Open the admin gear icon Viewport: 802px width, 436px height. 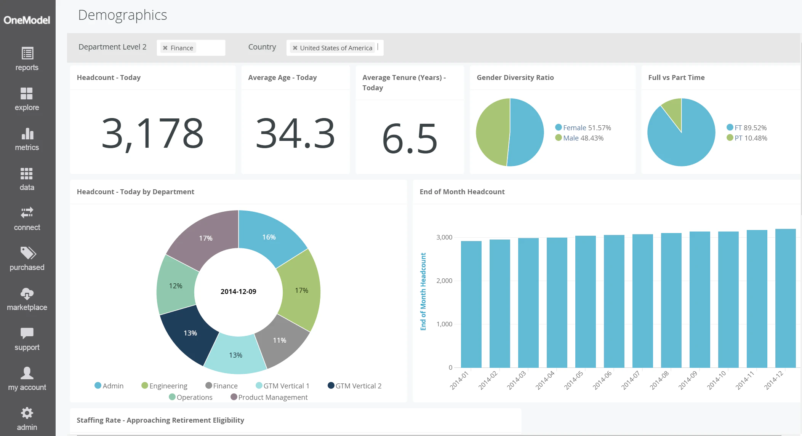pyautogui.click(x=27, y=413)
